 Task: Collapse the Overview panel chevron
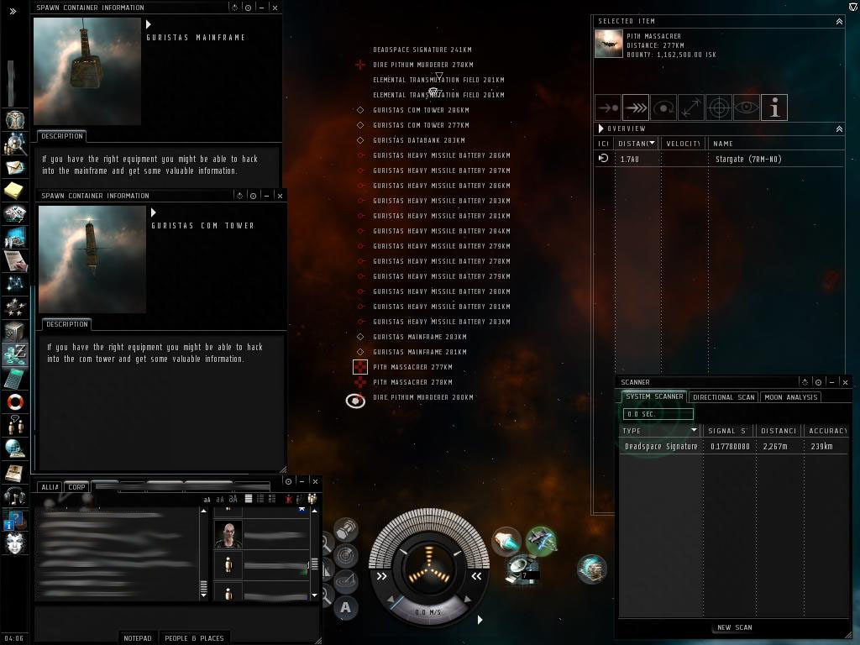[839, 128]
